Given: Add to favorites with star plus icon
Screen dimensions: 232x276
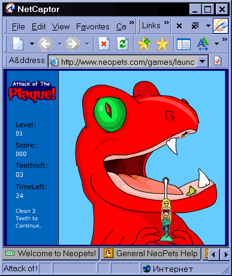Looking at the screenshot, I should coord(144,44).
